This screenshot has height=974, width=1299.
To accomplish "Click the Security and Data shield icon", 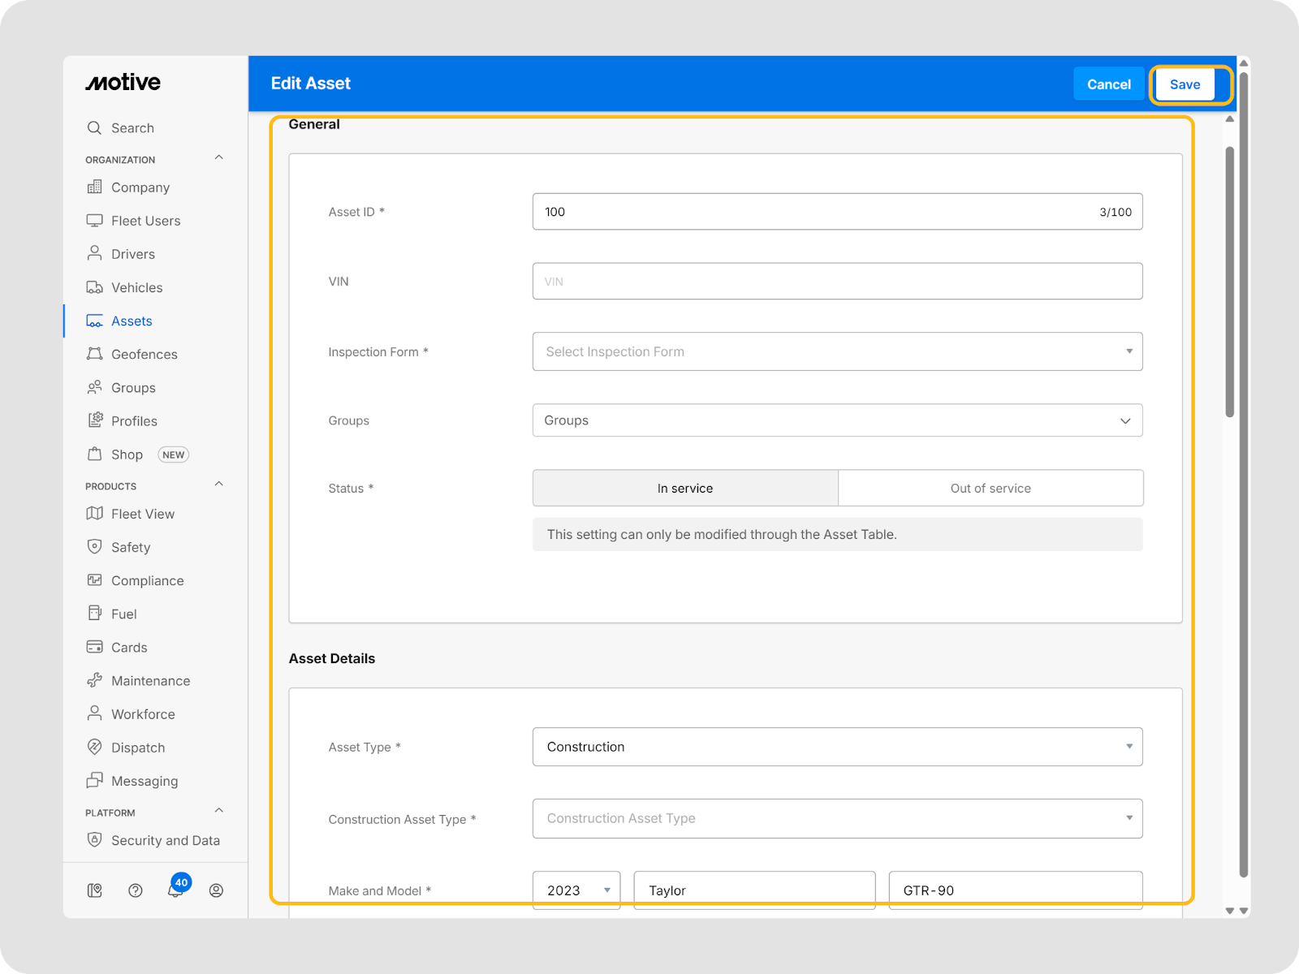I will pyautogui.click(x=95, y=840).
